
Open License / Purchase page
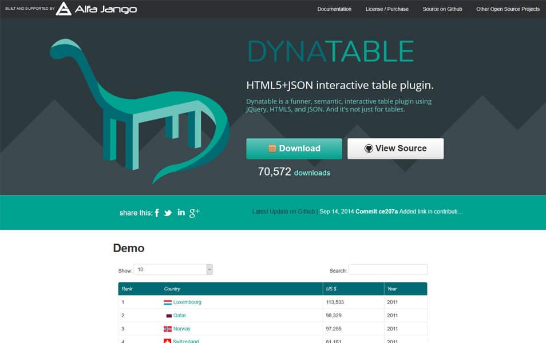click(x=387, y=9)
